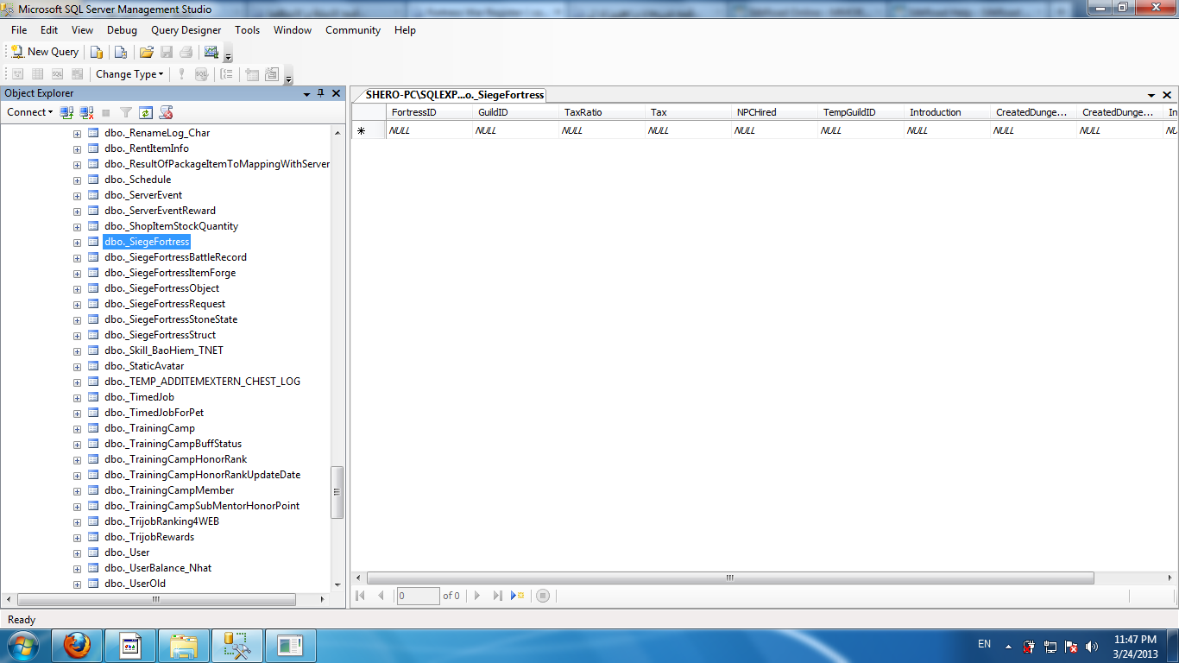This screenshot has height=663, width=1179.
Task: Open the Tools menu
Action: tap(247, 30)
